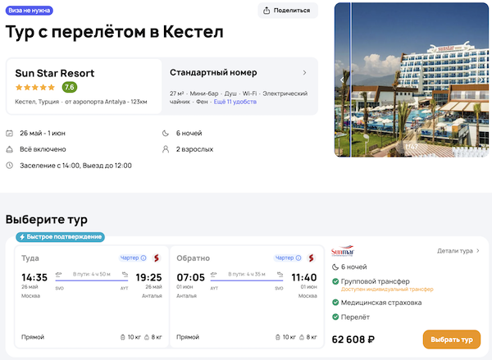Click the Быстрое подтверждение tag
Screen dimensions: 492x360
[x=59, y=237]
